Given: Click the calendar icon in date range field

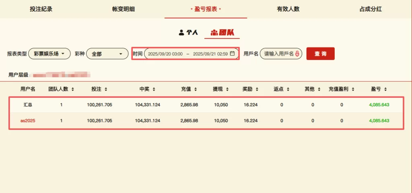Looking at the screenshot, I should (232, 53).
